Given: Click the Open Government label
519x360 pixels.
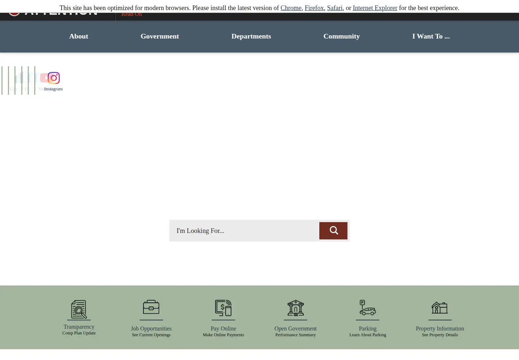Looking at the screenshot, I should (x=296, y=329).
